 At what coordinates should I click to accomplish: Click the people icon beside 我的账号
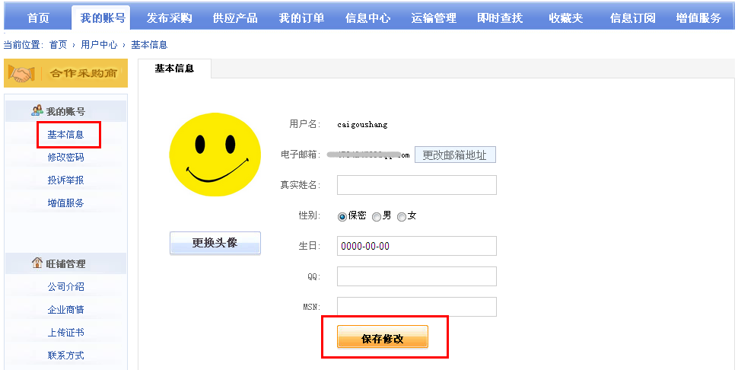click(x=37, y=111)
